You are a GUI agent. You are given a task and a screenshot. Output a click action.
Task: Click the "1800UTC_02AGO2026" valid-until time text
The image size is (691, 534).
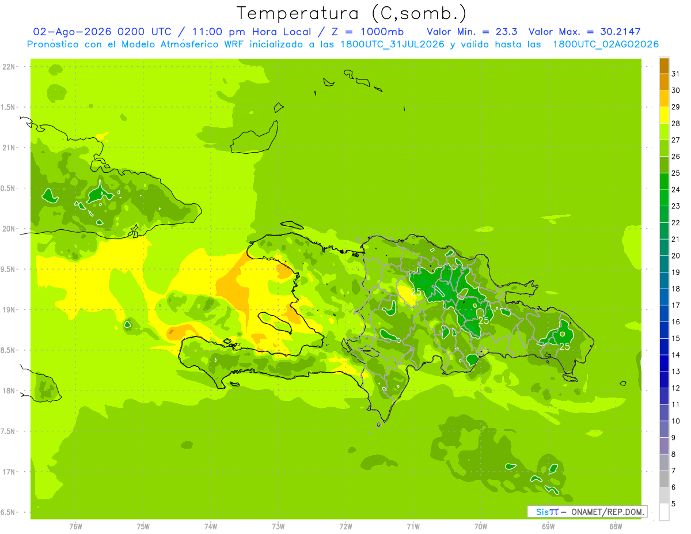pyautogui.click(x=606, y=44)
